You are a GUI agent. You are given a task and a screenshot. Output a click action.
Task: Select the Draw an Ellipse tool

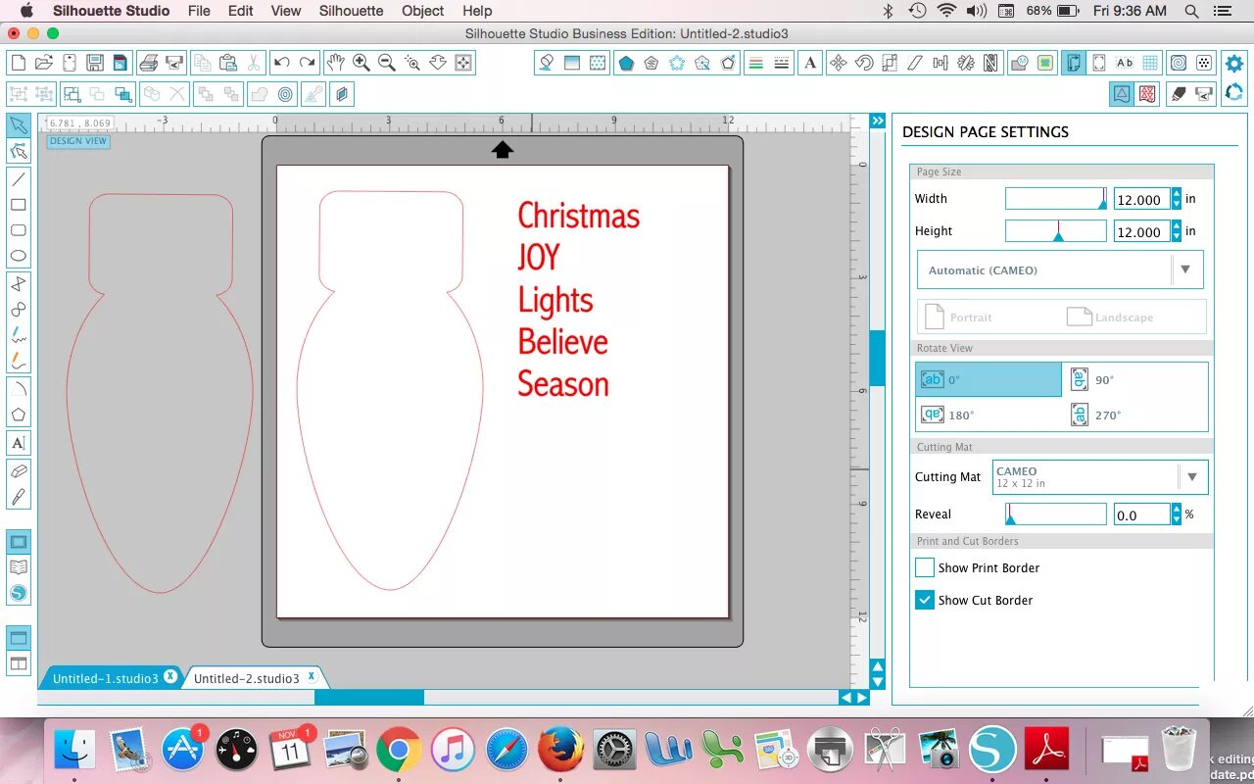click(18, 256)
